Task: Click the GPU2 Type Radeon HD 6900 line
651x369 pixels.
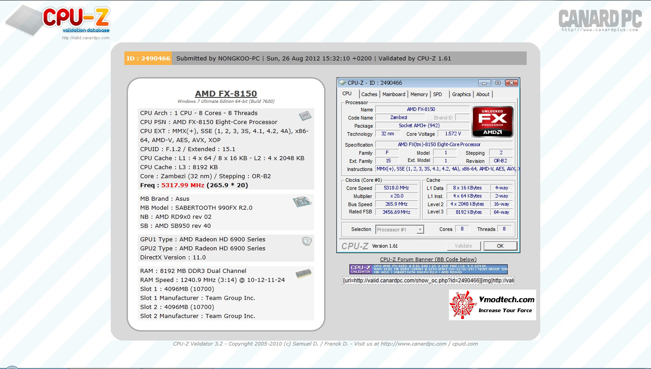Action: coord(203,249)
